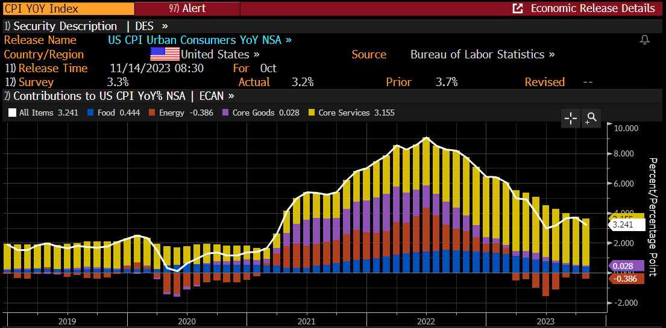Open the Economic Release Details pop-out icon
The image size is (666, 328).
click(517, 8)
